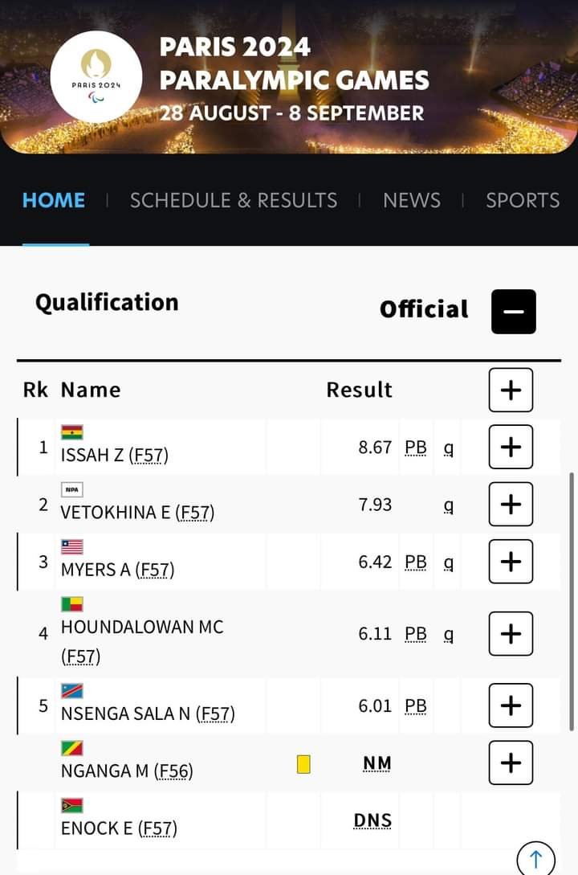The height and width of the screenshot is (875, 578).
Task: Open the Sports menu item
Action: pyautogui.click(x=523, y=200)
